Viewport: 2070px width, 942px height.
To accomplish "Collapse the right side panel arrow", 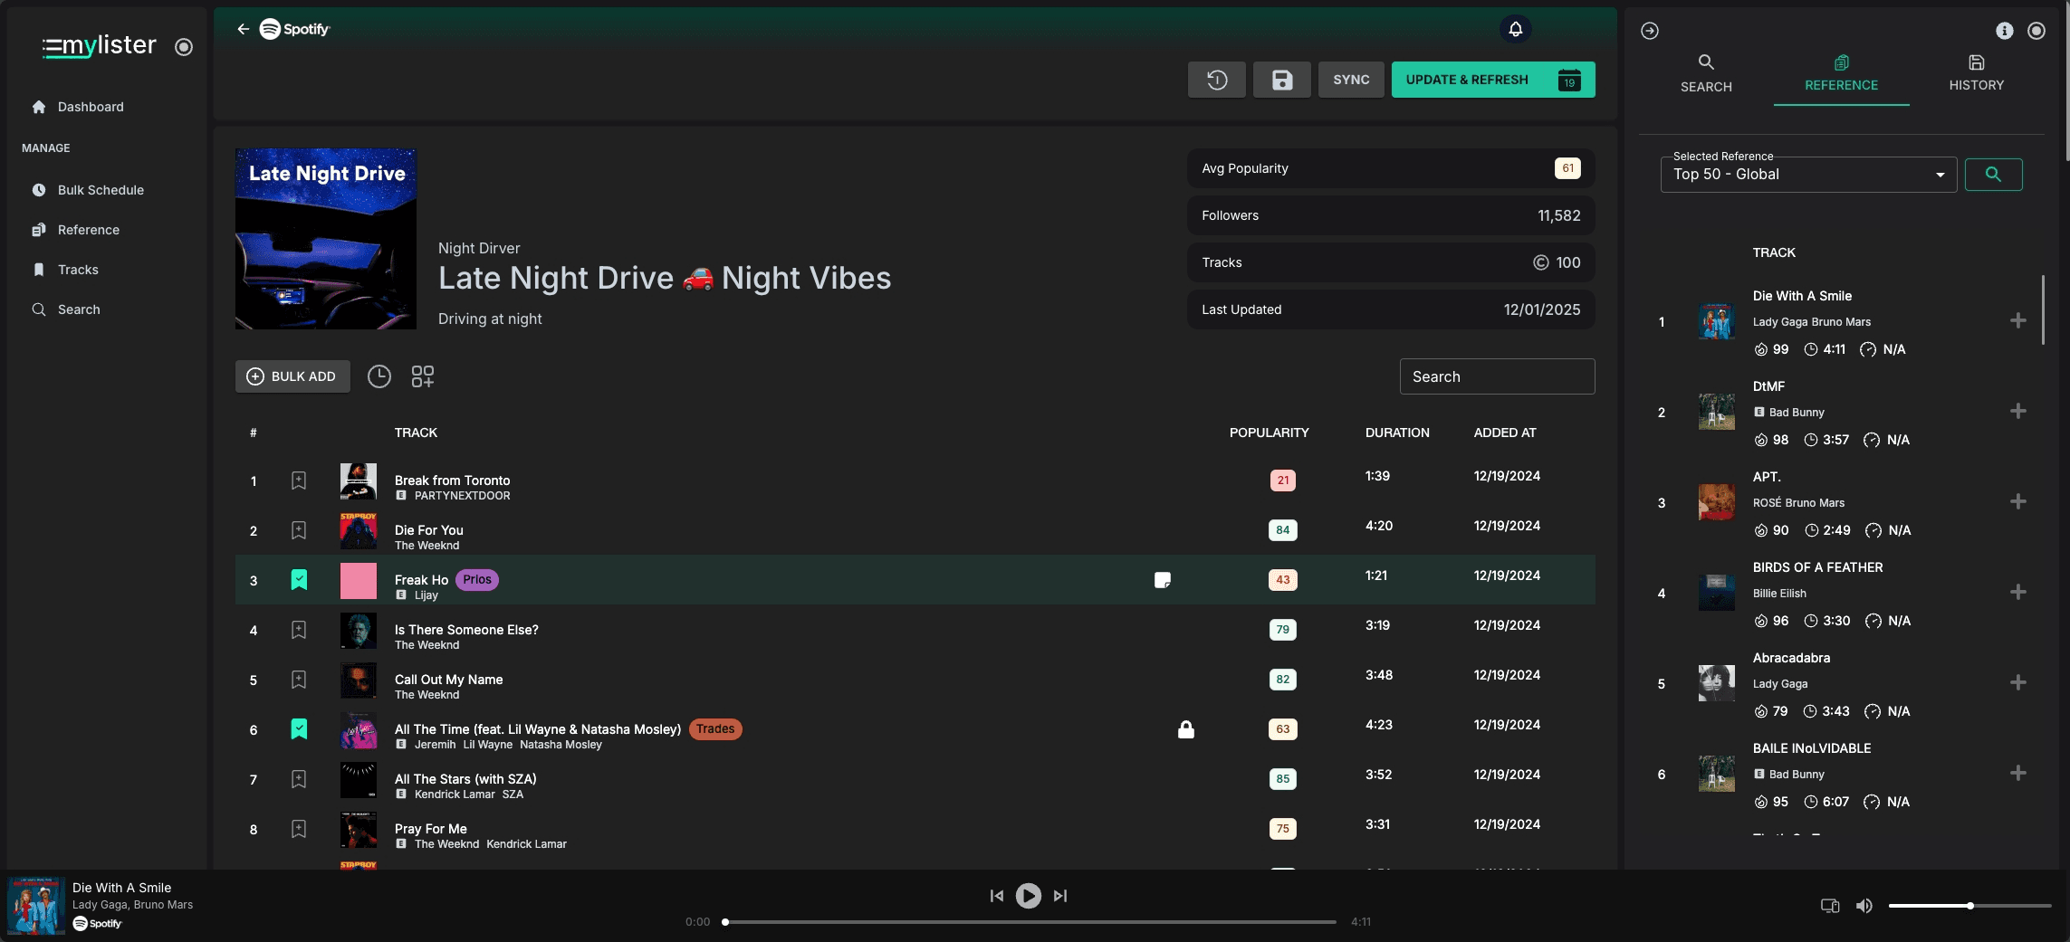I will (1650, 31).
